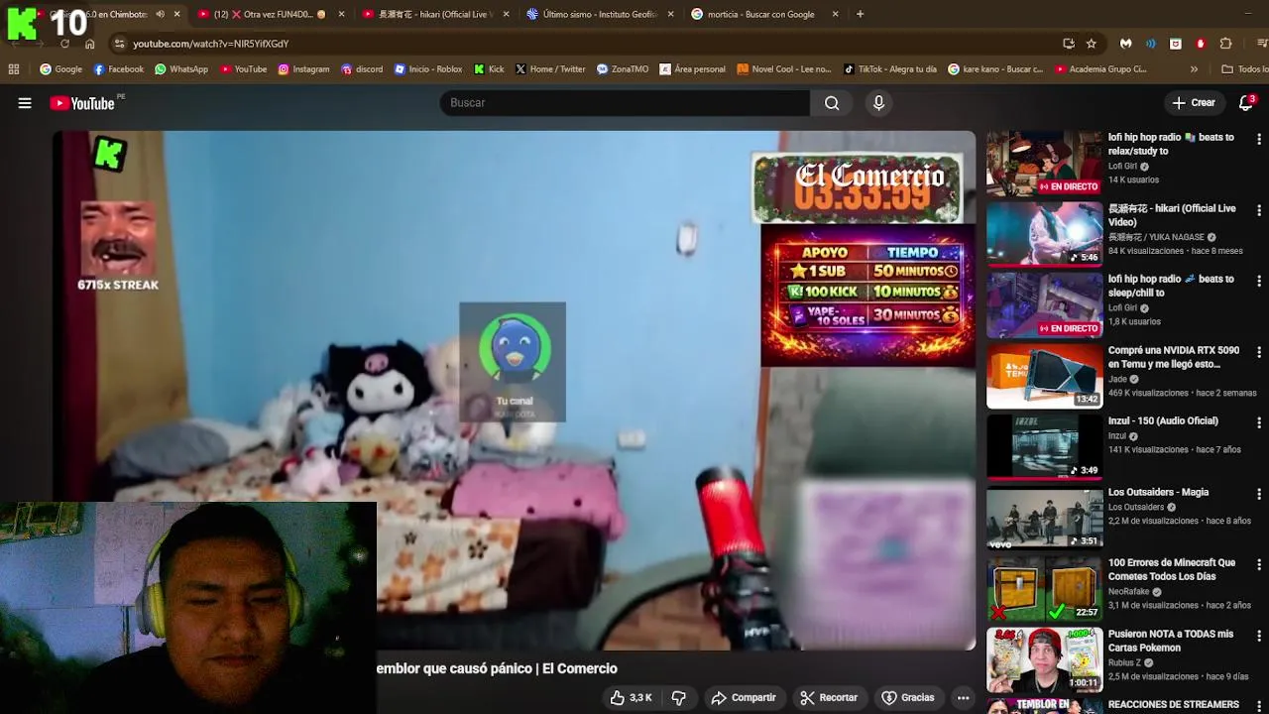Go to the browser home page

pos(90,44)
